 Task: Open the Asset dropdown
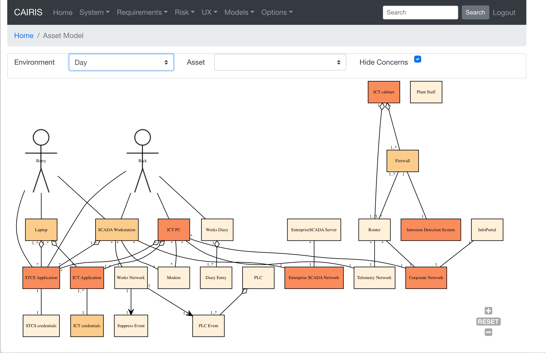(x=280, y=62)
